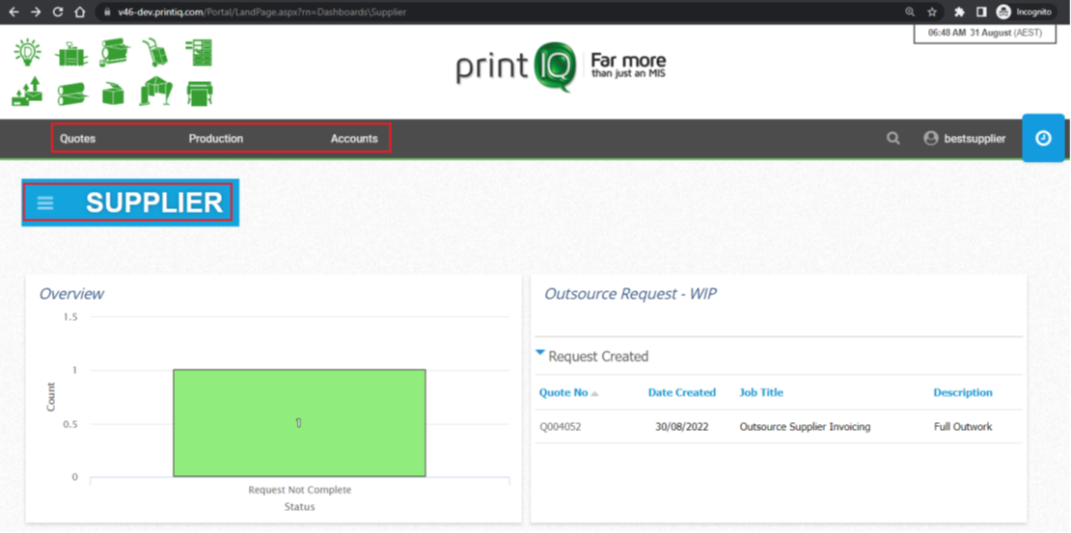
Task: Click the Outsource Supplier Invoicing job title
Action: coord(805,427)
